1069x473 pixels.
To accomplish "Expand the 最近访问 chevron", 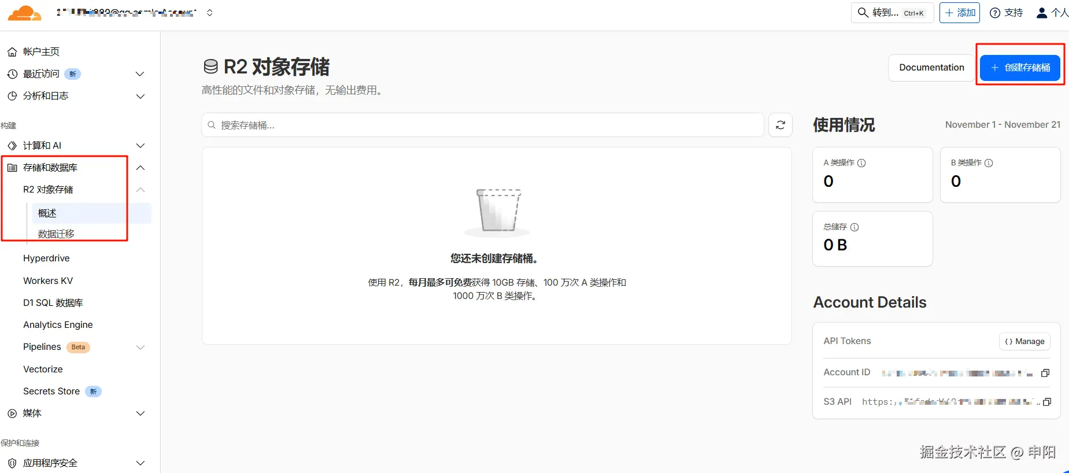I will [x=140, y=74].
